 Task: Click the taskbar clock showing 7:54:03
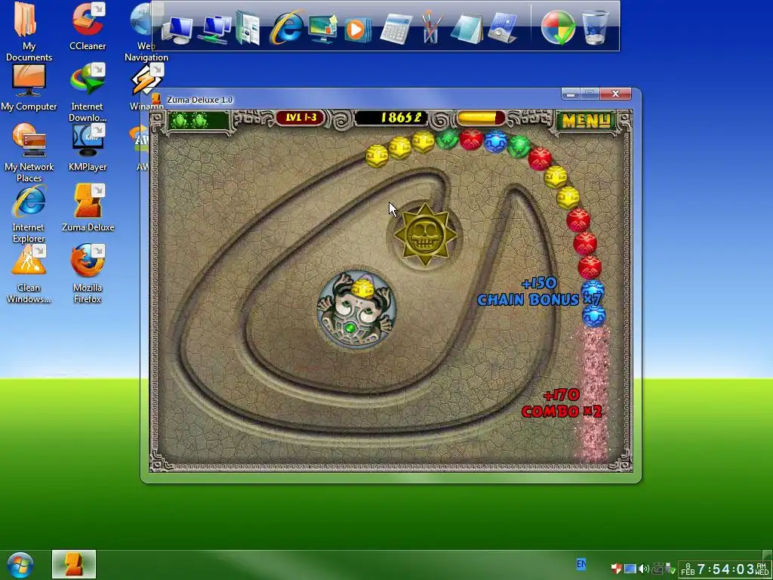point(724,569)
